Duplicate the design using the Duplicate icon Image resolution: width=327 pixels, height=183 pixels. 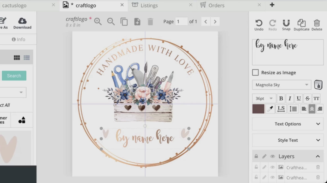(x=301, y=24)
